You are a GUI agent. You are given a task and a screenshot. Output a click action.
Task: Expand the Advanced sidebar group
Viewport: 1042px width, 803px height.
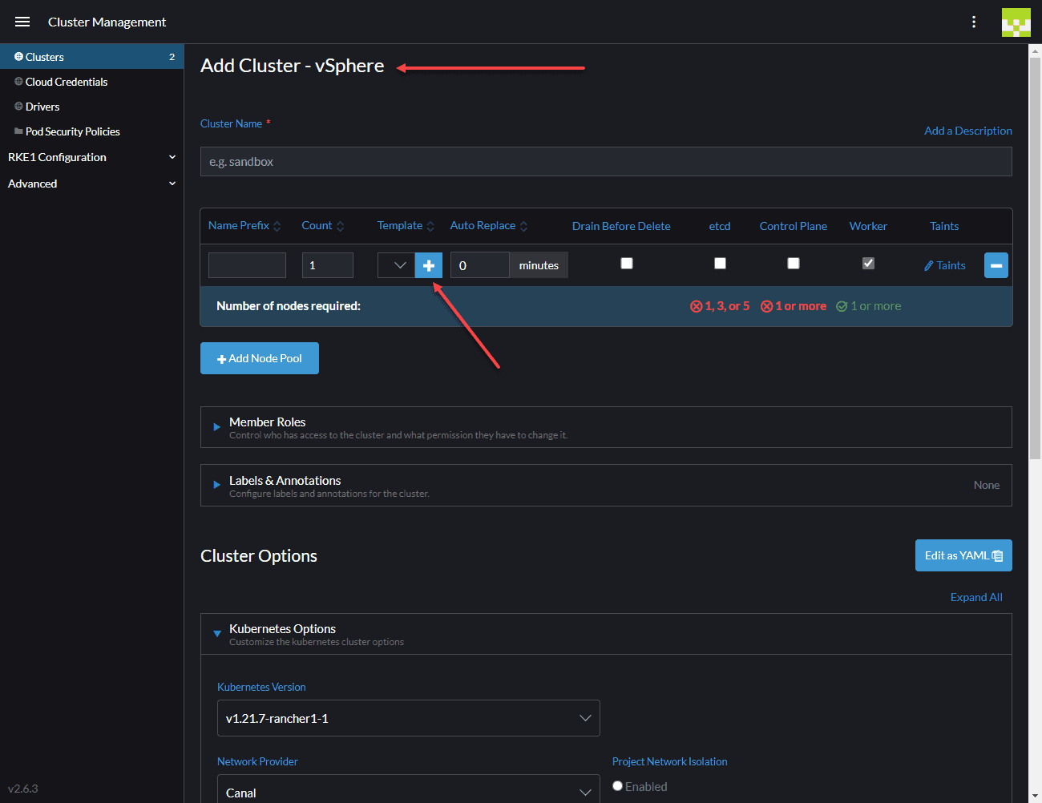92,184
